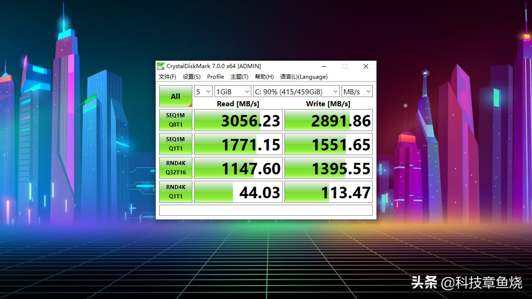This screenshot has height=299, width=532.
Task: Close the CrystalDiskMark window
Action: [x=366, y=66]
